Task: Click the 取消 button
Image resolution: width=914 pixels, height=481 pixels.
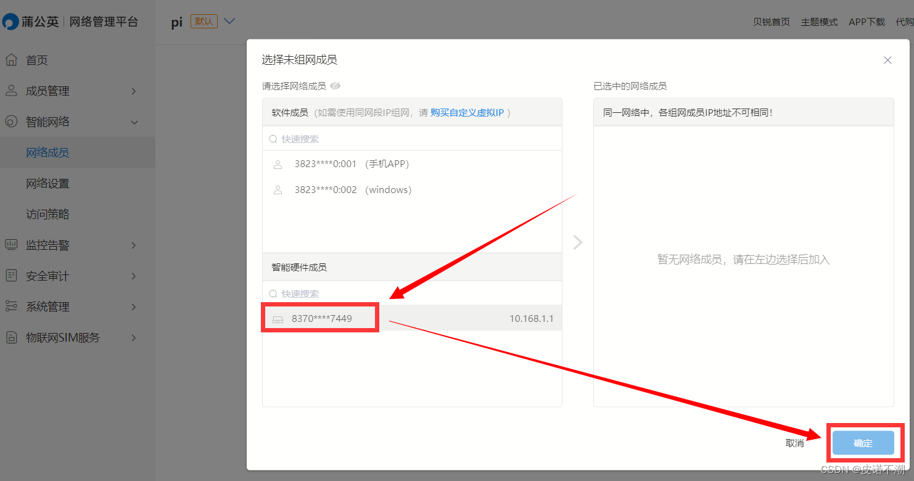Action: coord(794,443)
